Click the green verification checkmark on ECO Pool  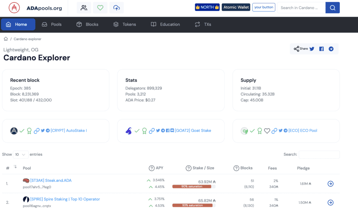point(252,131)
